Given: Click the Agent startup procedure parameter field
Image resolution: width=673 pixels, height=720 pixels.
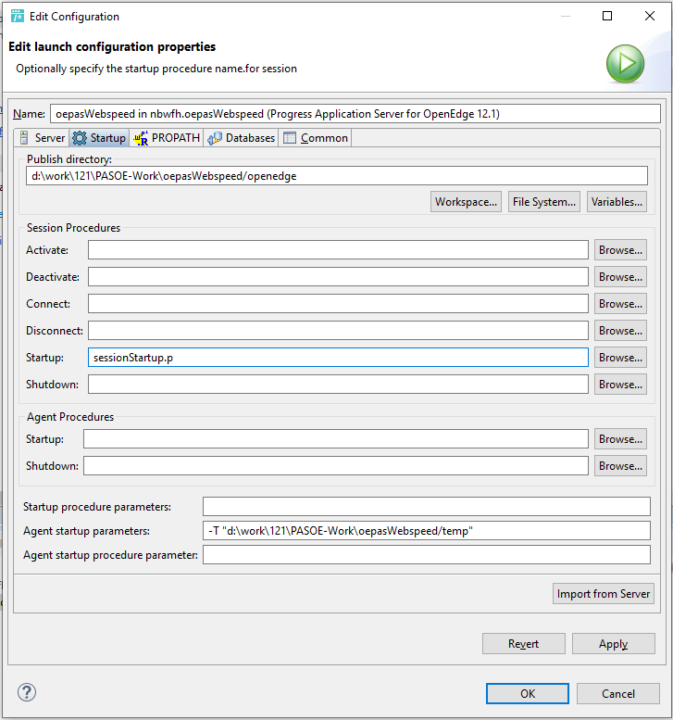Looking at the screenshot, I should point(427,555).
